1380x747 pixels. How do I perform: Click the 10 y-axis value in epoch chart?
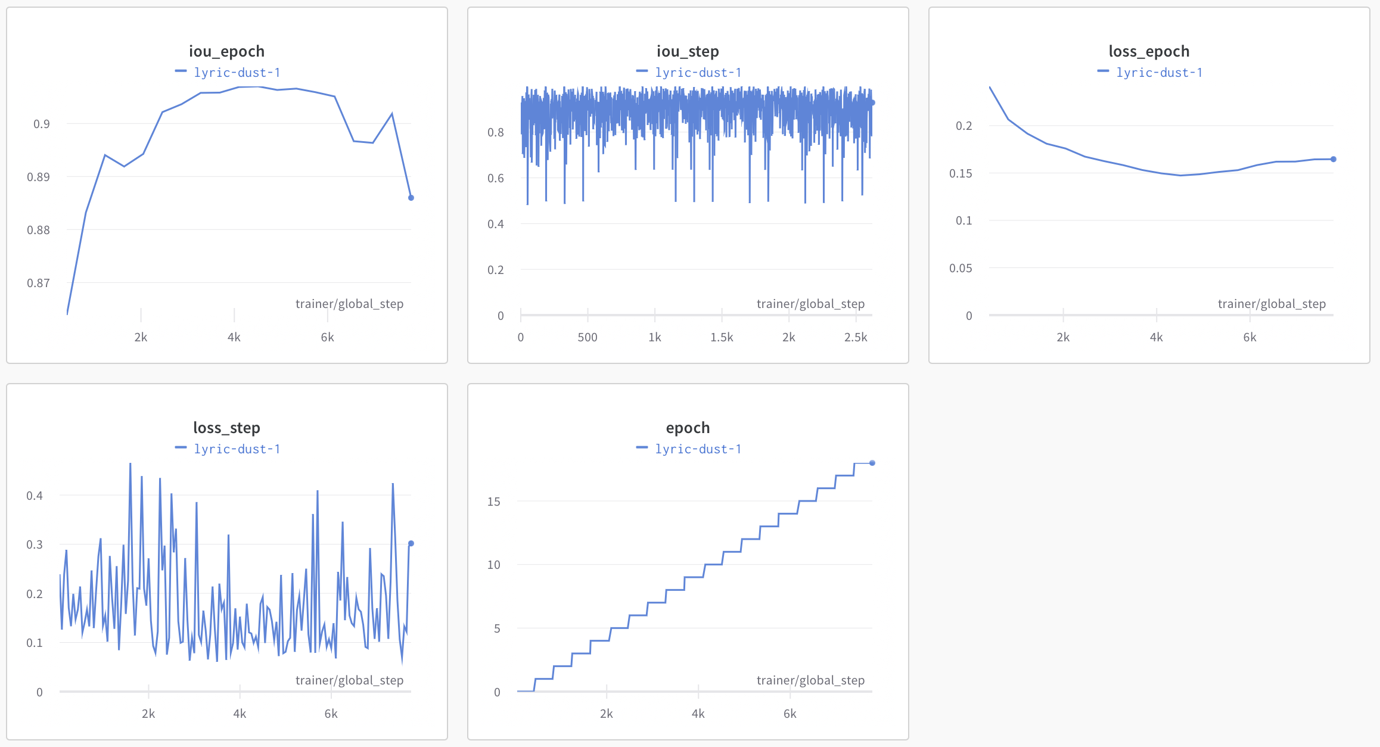click(494, 565)
